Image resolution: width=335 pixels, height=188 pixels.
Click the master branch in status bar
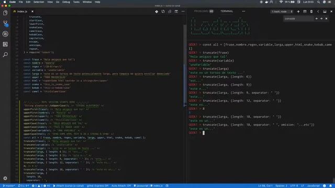pyautogui.click(x=9, y=186)
